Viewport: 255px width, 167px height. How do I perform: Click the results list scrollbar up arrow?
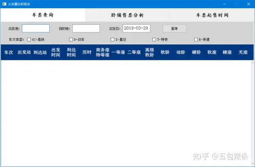[x=253, y=63]
